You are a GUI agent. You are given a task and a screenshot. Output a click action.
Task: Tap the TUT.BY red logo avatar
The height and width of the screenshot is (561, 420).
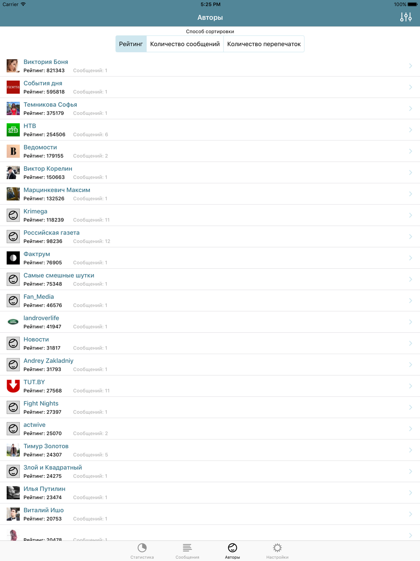click(13, 386)
